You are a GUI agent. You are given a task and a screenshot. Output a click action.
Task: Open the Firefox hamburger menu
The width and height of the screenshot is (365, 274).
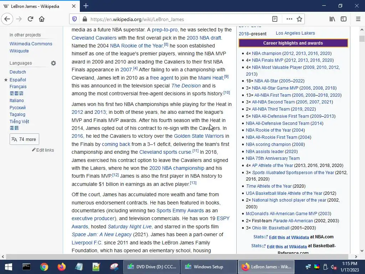(358, 19)
